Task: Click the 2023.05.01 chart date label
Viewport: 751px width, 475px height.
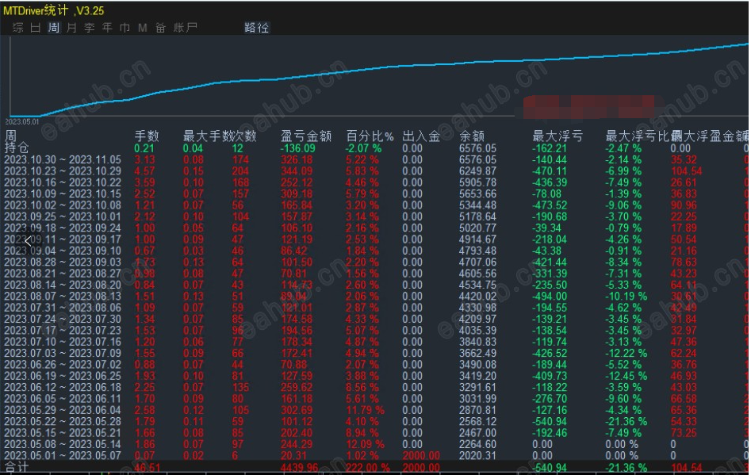Action: [22, 121]
